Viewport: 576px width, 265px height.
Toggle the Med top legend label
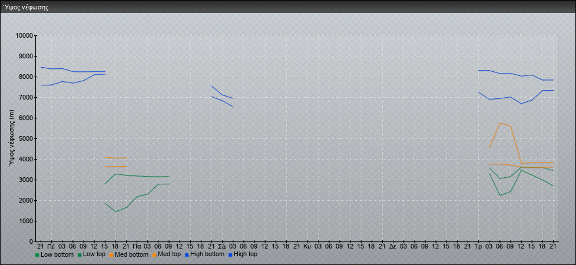pyautogui.click(x=169, y=254)
